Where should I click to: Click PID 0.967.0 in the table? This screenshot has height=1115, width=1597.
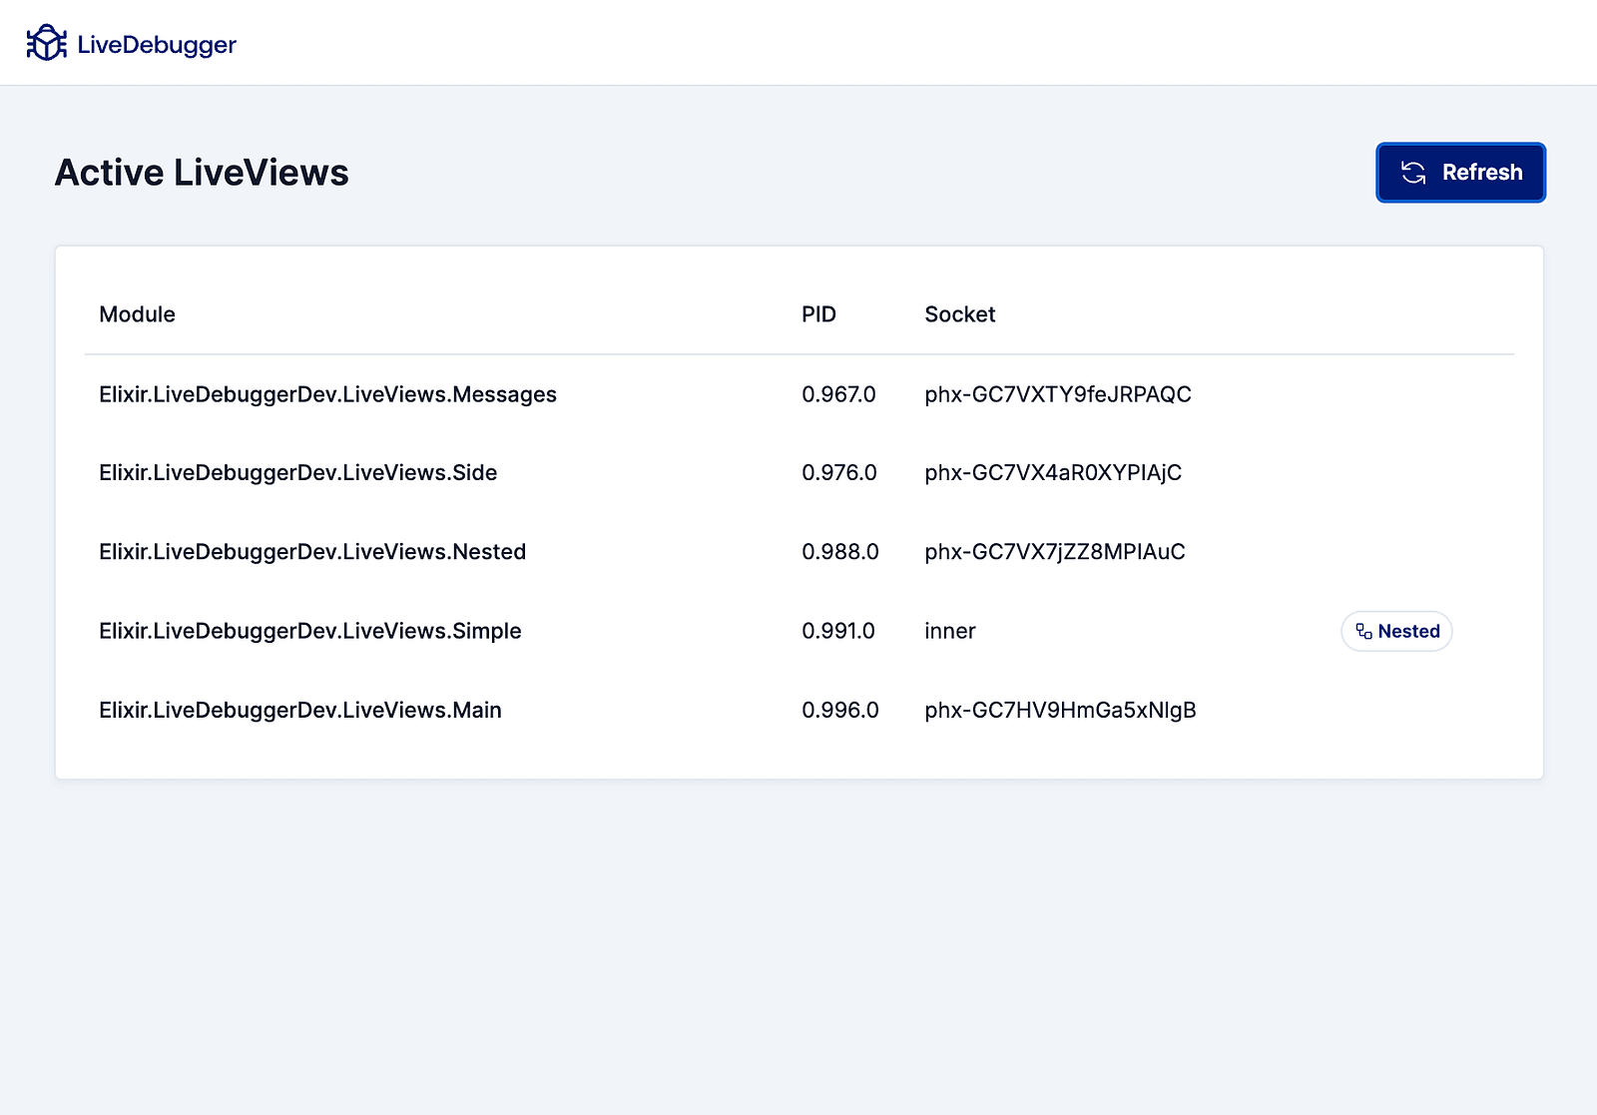(838, 394)
